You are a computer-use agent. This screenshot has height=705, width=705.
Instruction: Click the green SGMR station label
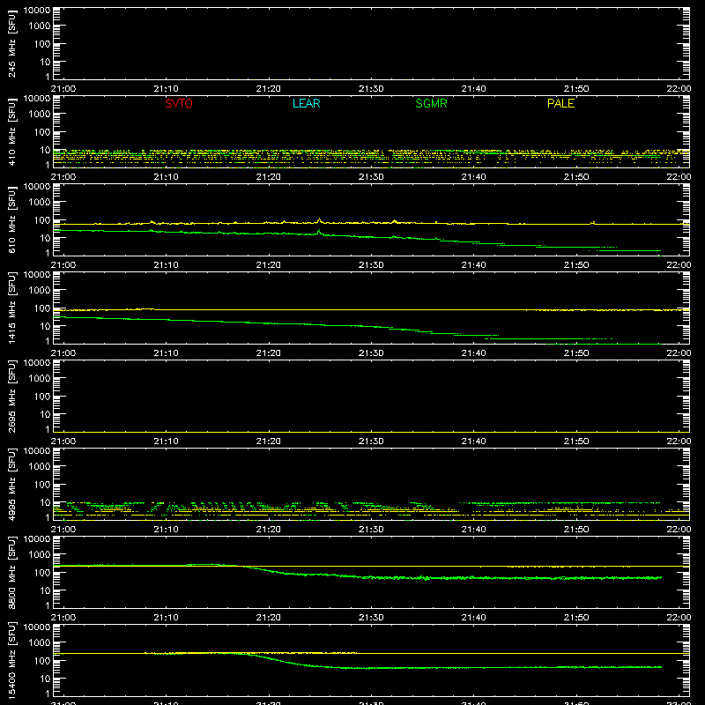(x=431, y=103)
